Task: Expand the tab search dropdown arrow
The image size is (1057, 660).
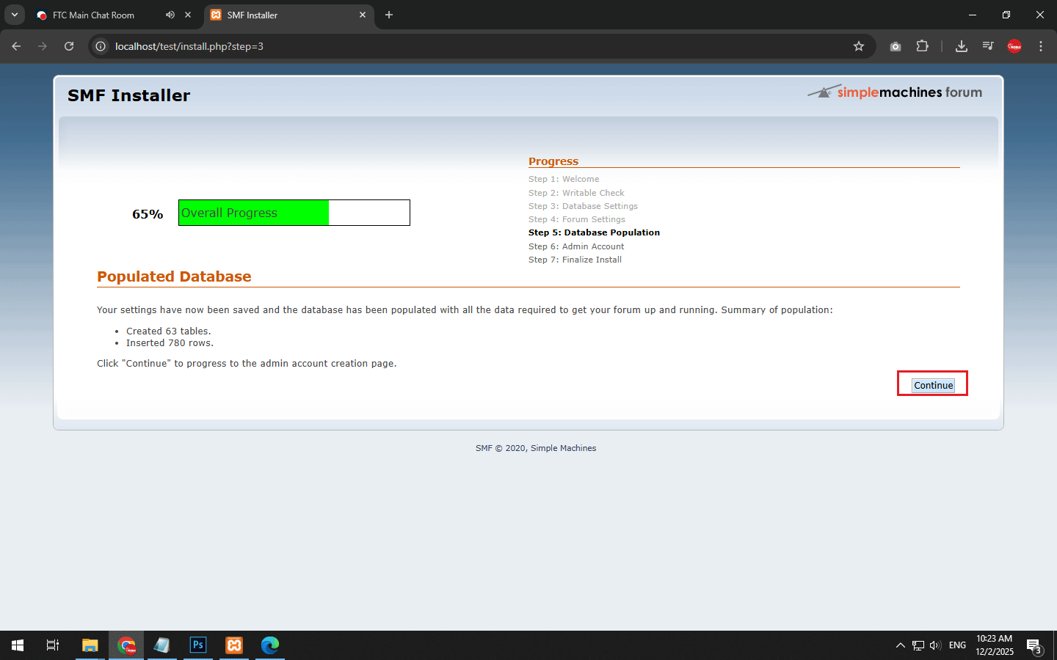Action: (14, 15)
